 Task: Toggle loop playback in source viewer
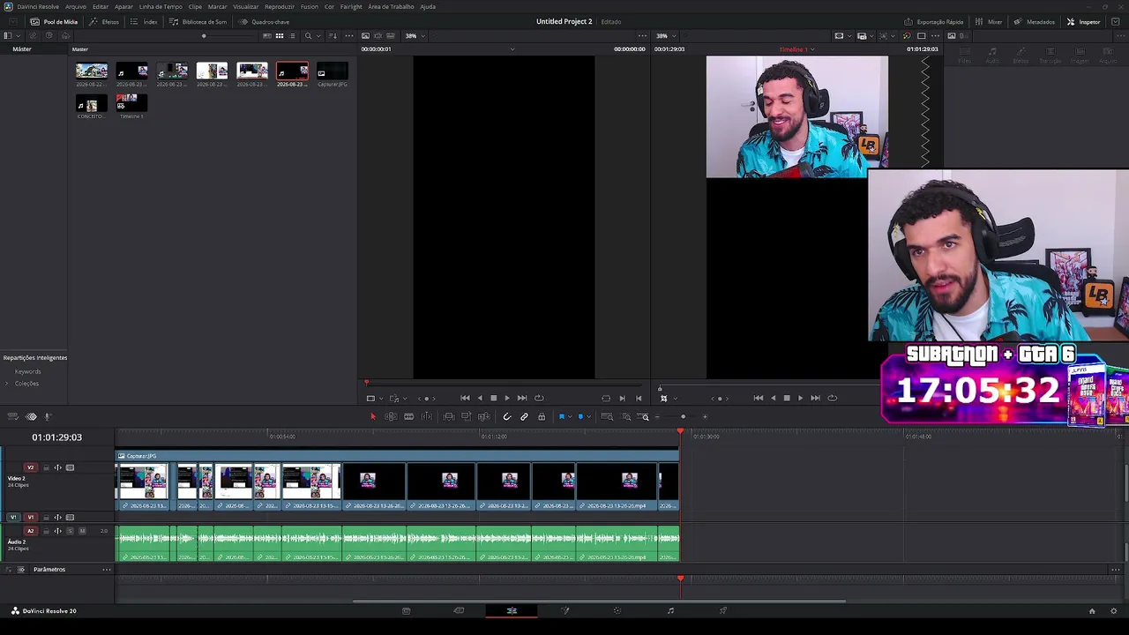coord(539,398)
